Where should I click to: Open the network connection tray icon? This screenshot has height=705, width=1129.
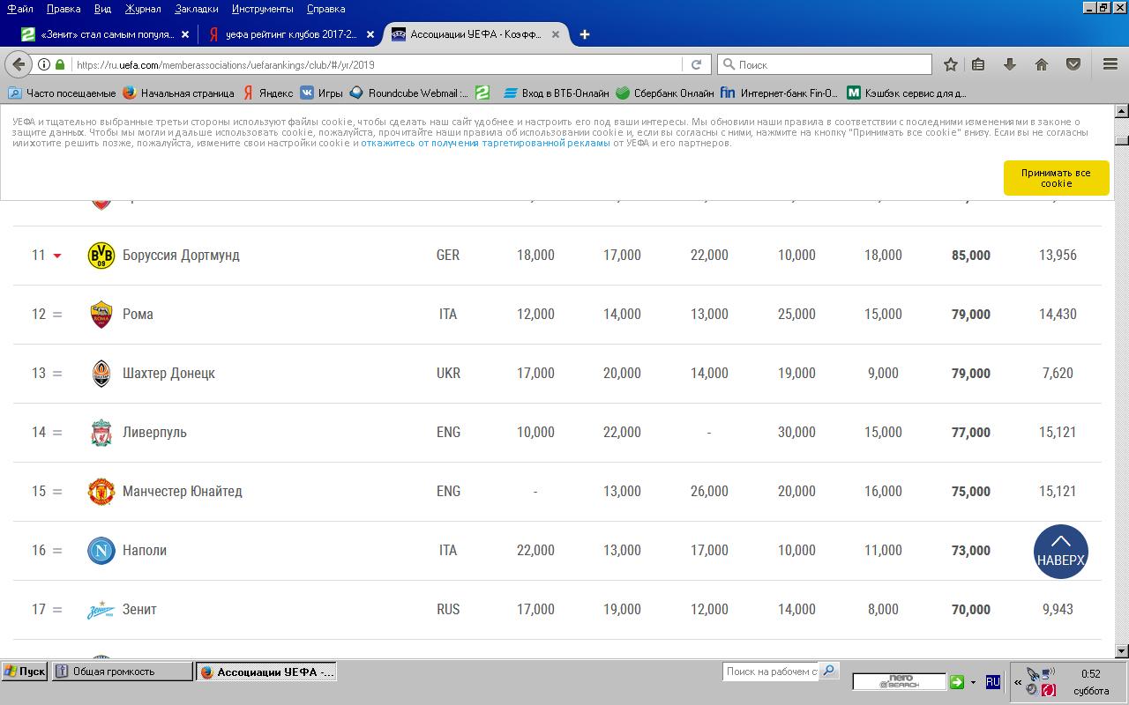pos(1048,675)
